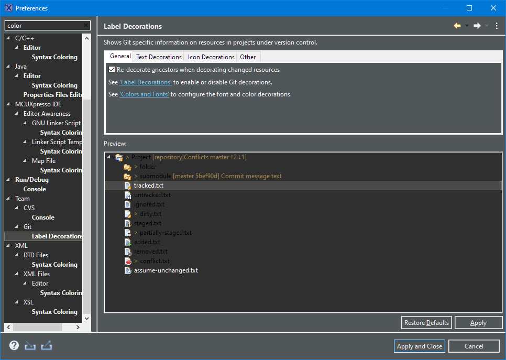The width and height of the screenshot is (506, 360).
Task: Open the 'Colors and Fonts' link
Action: 145,94
